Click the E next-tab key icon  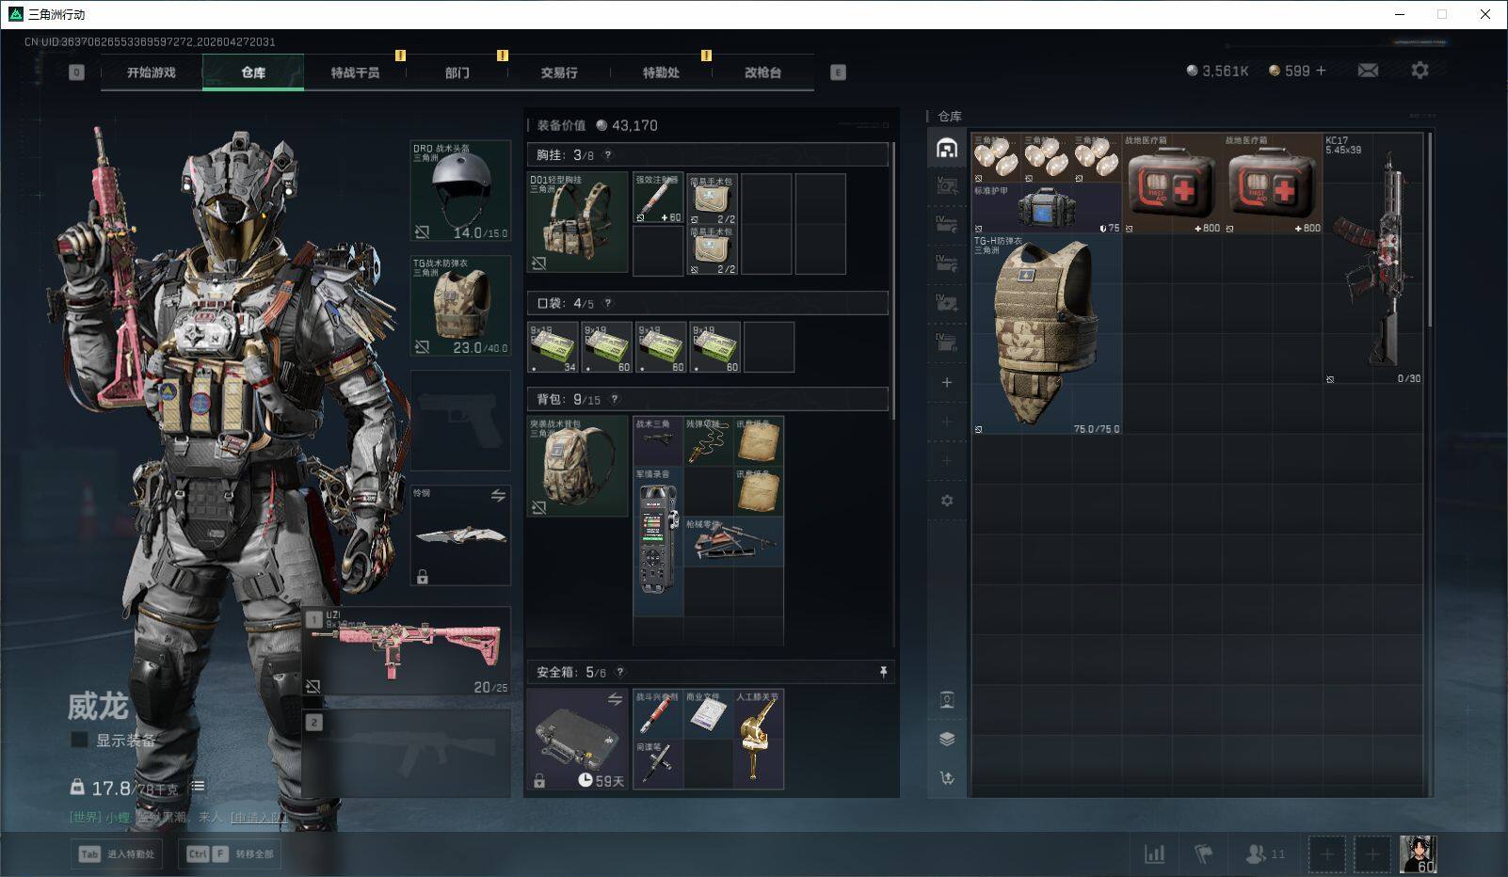click(838, 72)
